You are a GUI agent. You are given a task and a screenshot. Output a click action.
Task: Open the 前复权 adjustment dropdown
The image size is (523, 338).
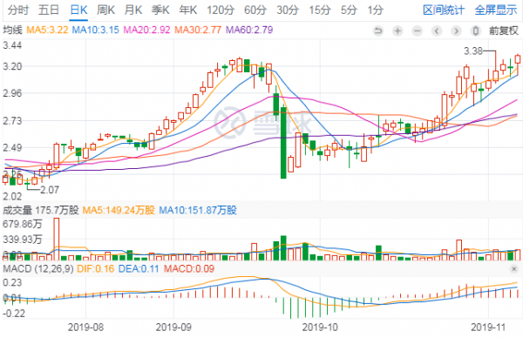[504, 30]
